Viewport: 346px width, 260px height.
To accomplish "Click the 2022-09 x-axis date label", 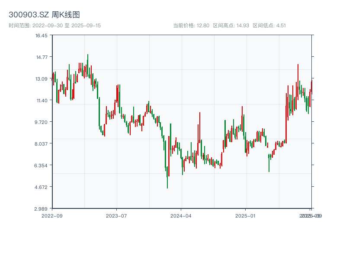I will [x=52, y=215].
